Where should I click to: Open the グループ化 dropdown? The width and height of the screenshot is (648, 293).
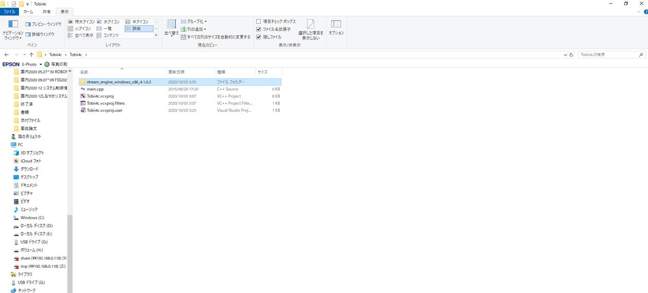194,22
